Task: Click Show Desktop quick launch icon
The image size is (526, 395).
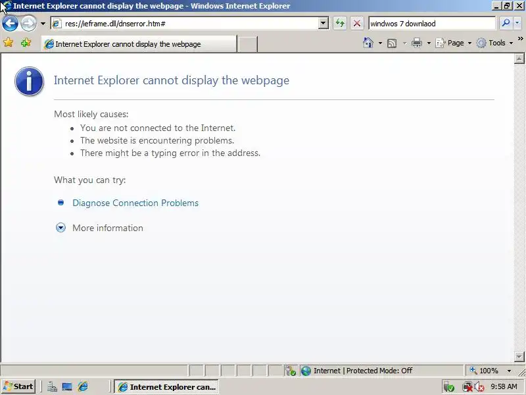Action: 67,387
